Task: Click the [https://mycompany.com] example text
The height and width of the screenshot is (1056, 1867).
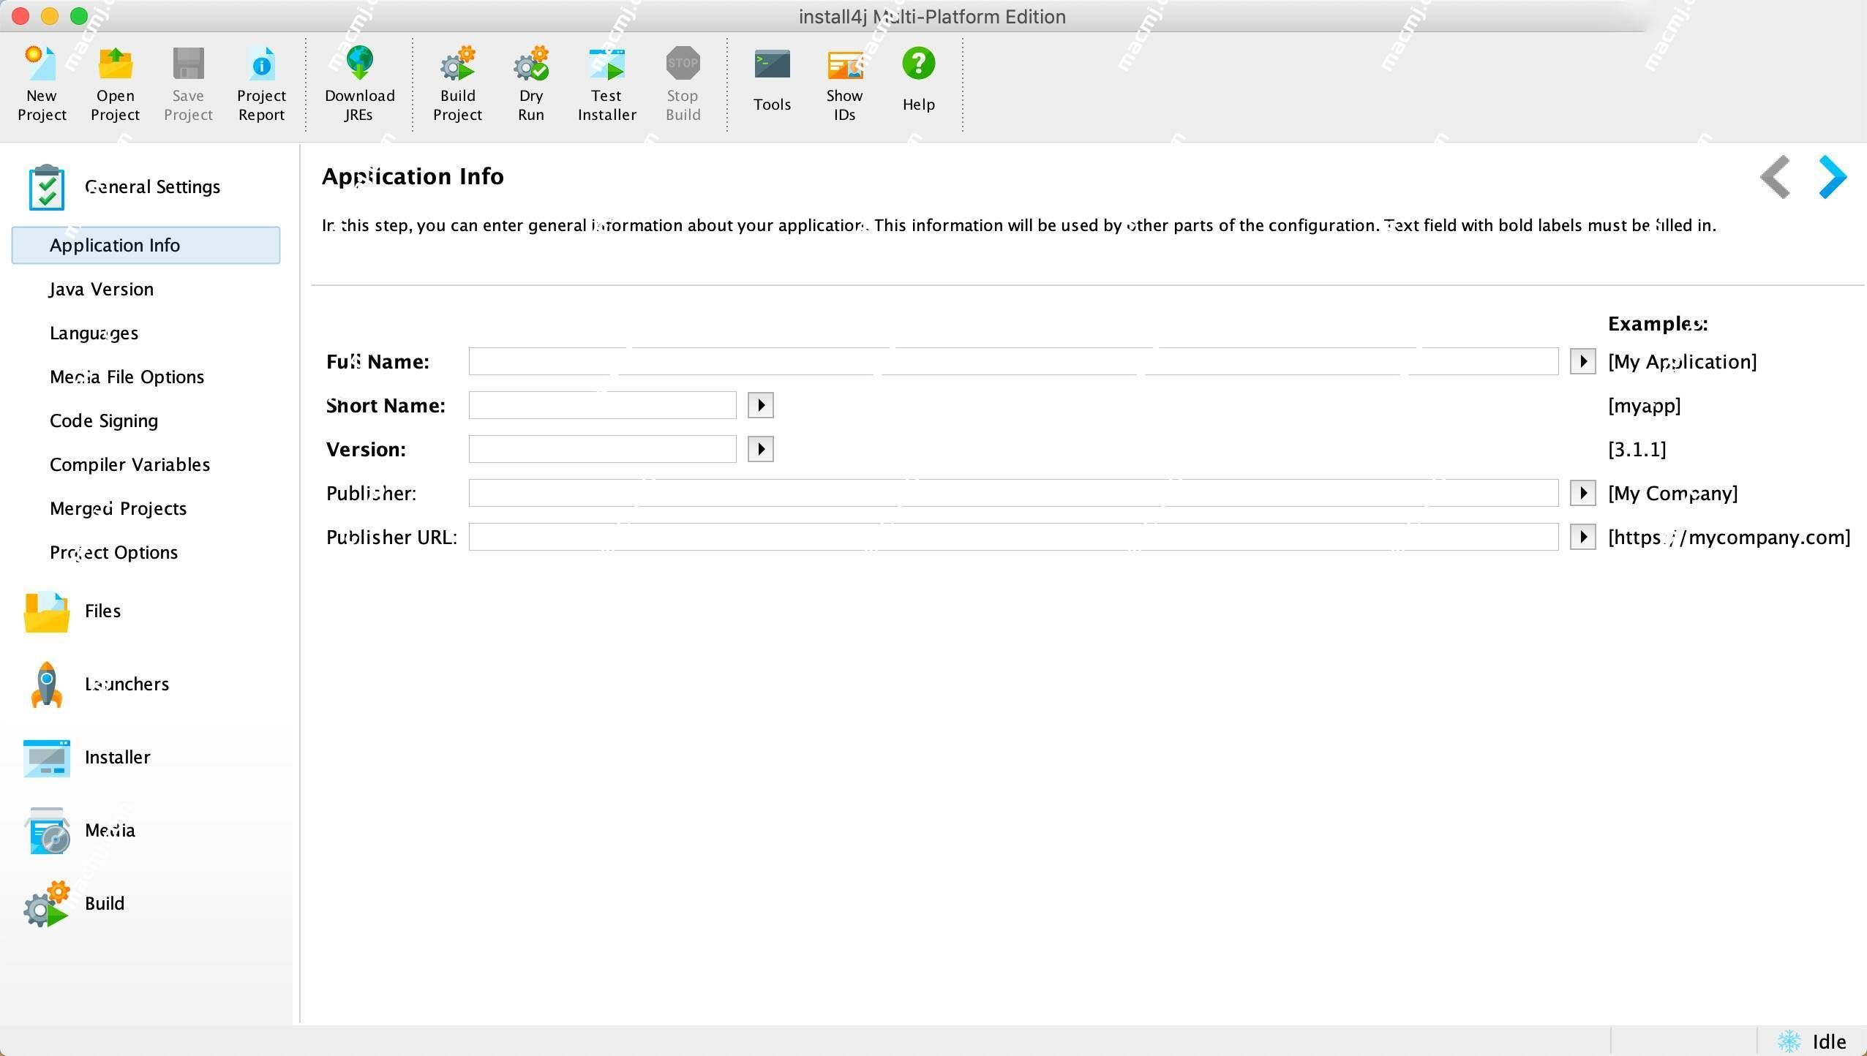Action: [1729, 538]
